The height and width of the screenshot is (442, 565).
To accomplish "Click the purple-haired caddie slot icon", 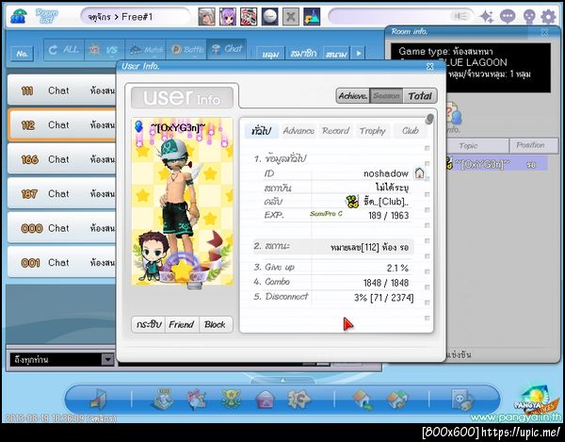I will (x=228, y=17).
